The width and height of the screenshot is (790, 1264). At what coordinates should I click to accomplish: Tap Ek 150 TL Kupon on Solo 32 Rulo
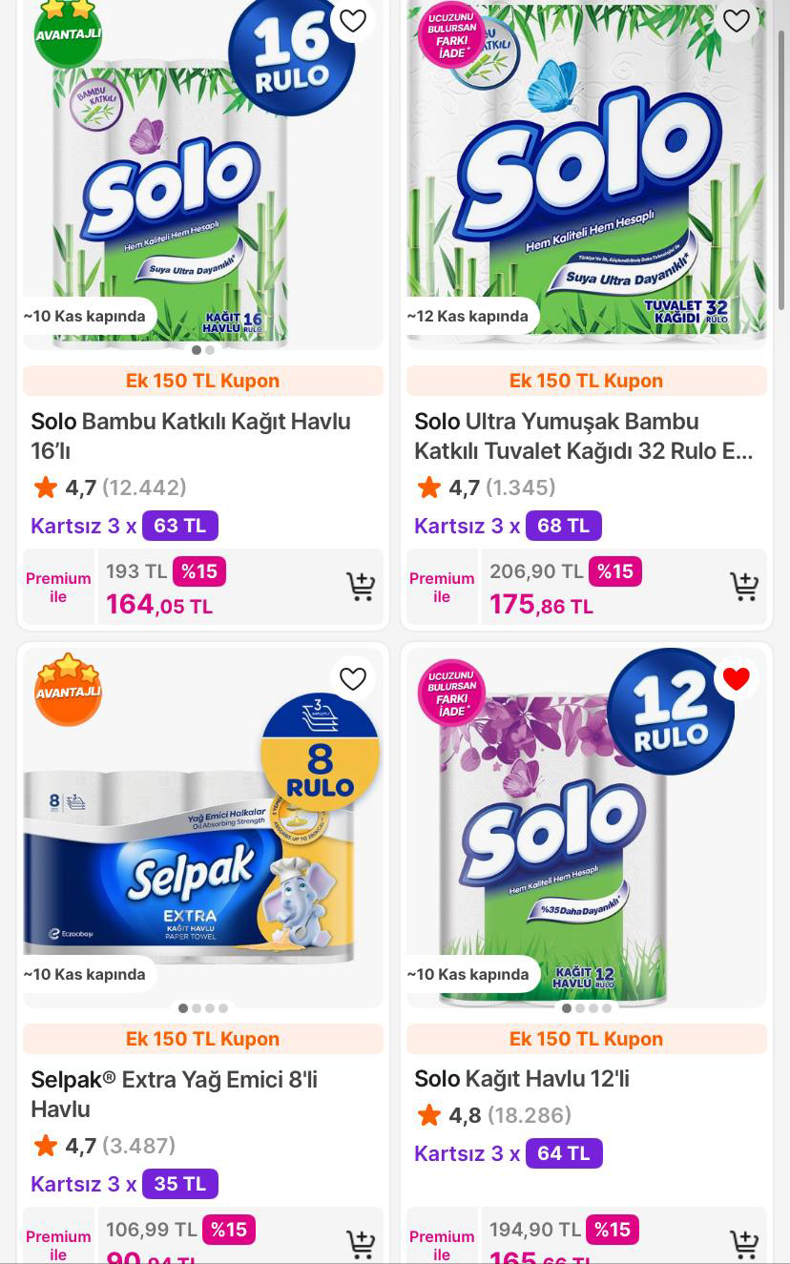pyautogui.click(x=586, y=381)
